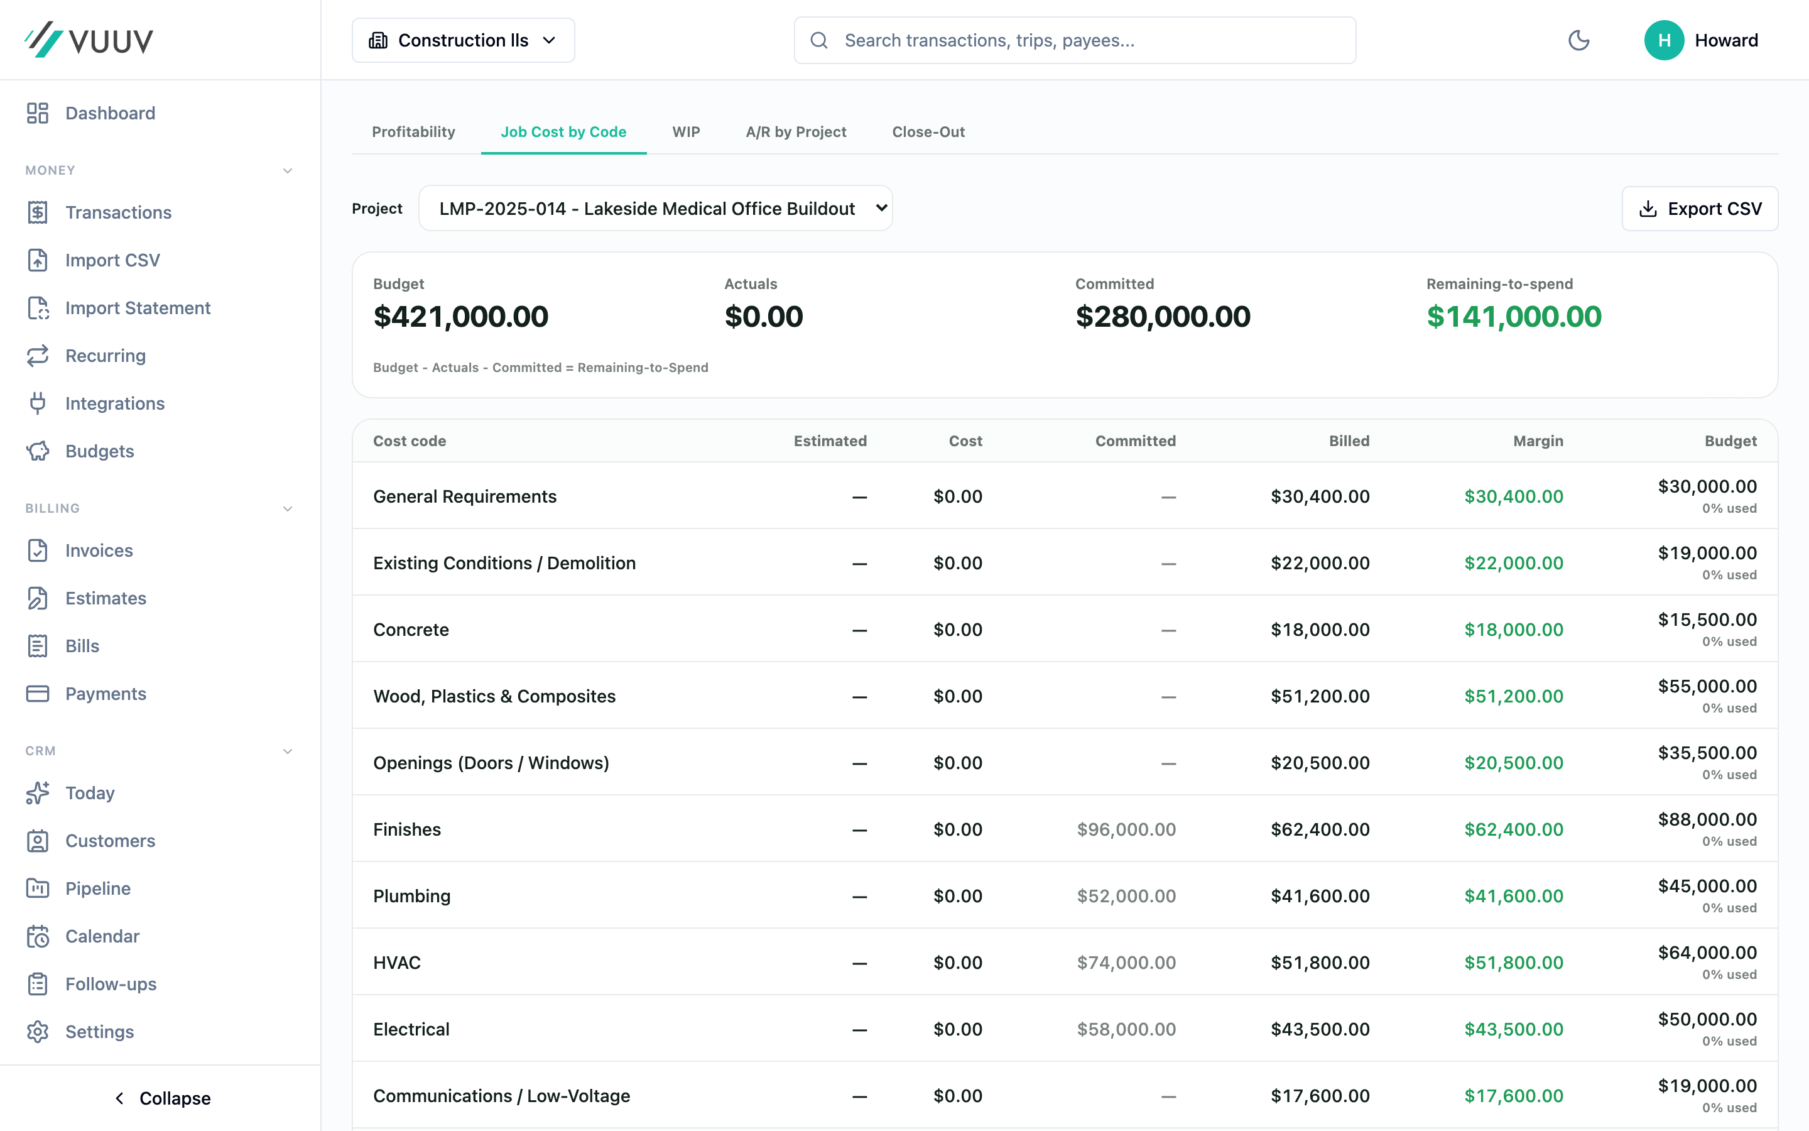Click the download icon on Export CSV
This screenshot has width=1809, height=1131.
tap(1648, 209)
